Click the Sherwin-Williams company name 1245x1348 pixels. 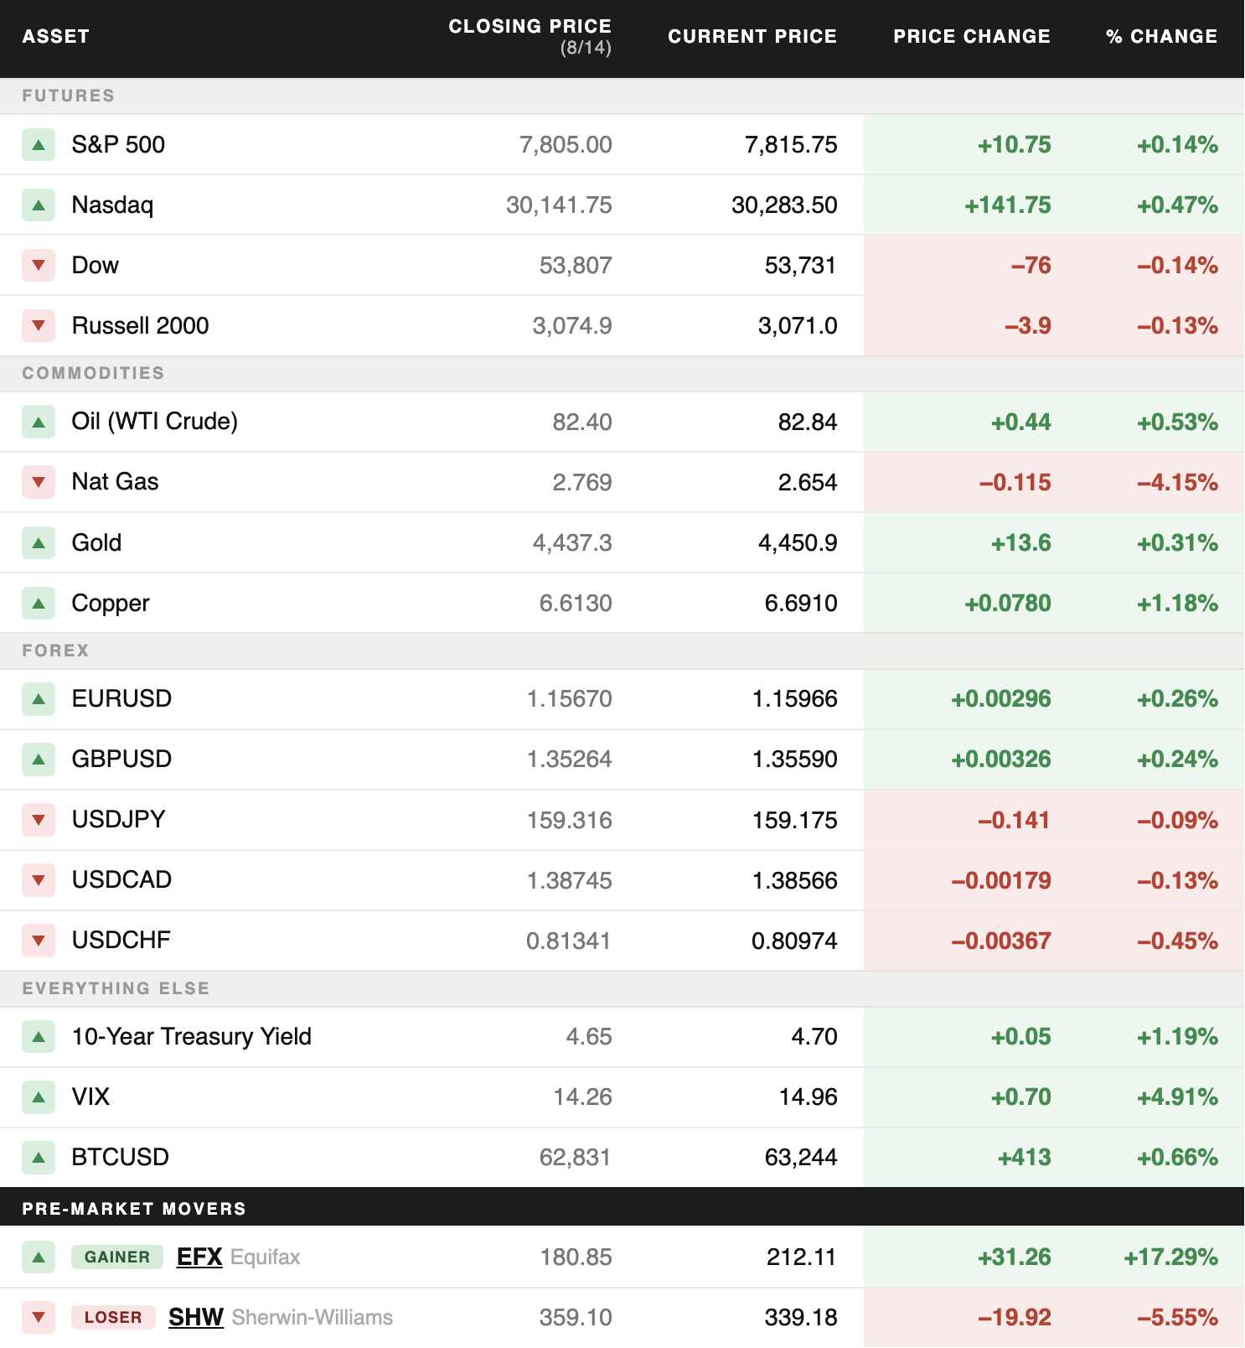(x=313, y=1317)
